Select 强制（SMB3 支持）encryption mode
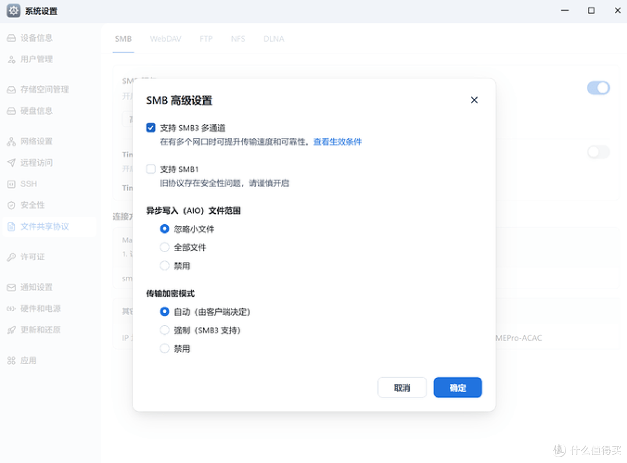The height and width of the screenshot is (463, 627). pyautogui.click(x=164, y=330)
